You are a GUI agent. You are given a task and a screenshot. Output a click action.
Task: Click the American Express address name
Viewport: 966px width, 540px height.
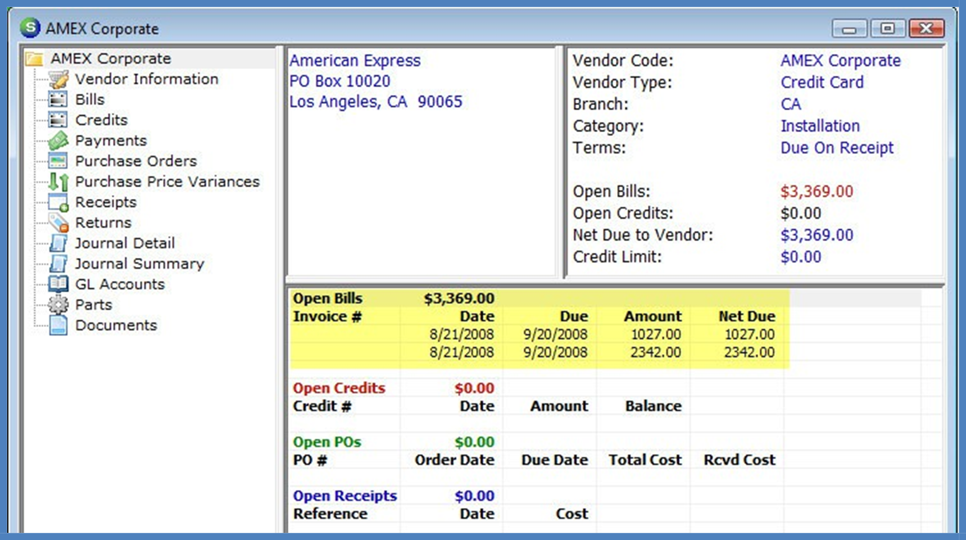point(355,61)
